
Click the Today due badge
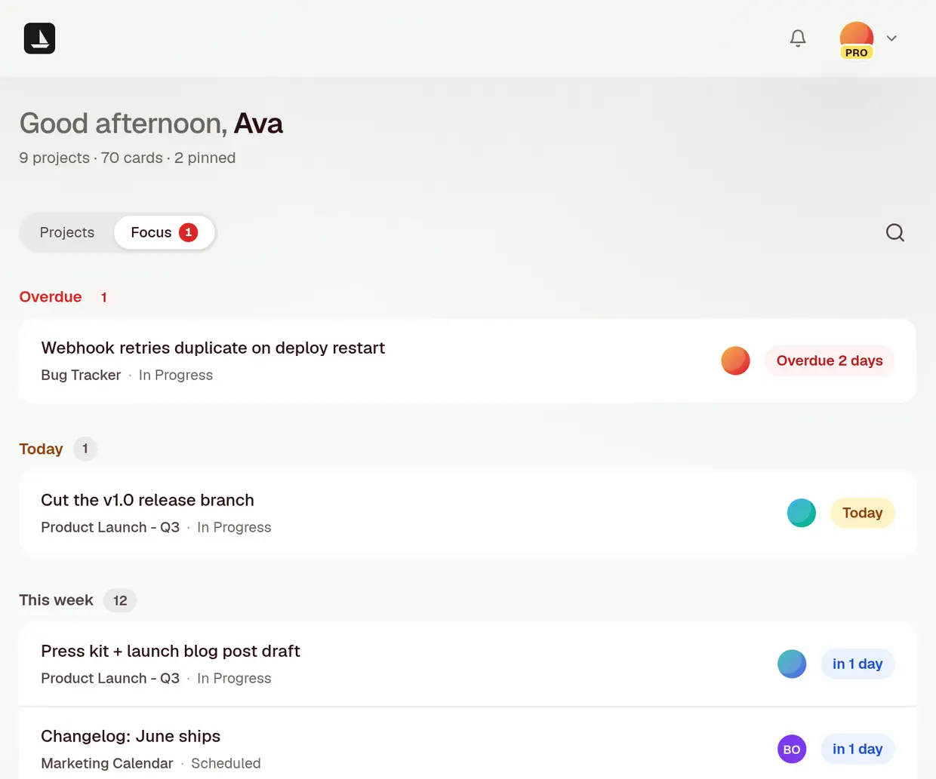tap(862, 513)
